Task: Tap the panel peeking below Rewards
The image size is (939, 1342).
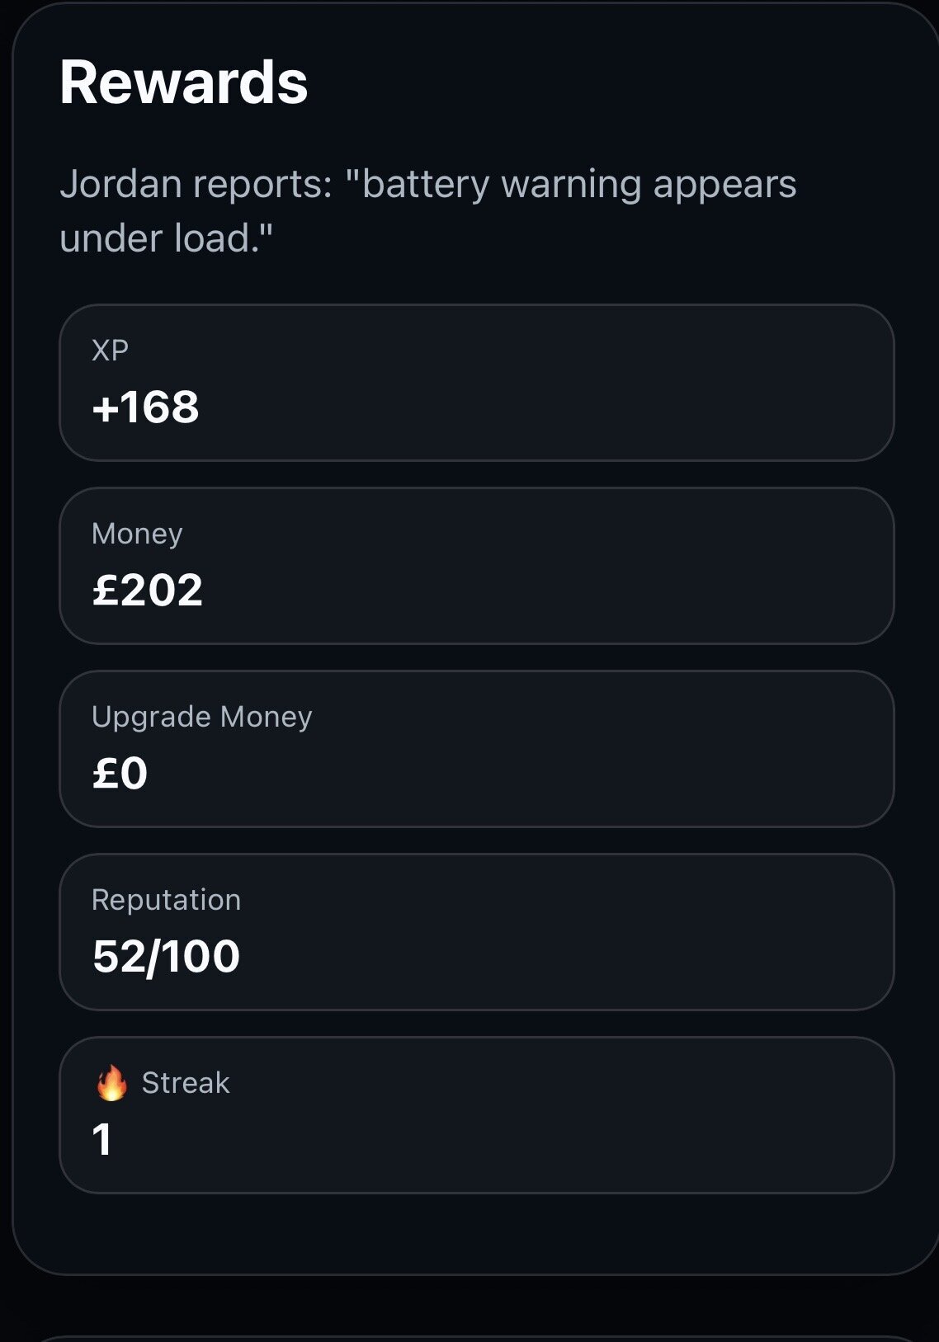Action: pos(477,1338)
